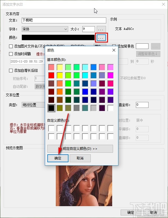Select the dark red swatch in fourth row
Viewport: 168px width, 218px height.
click(51, 92)
